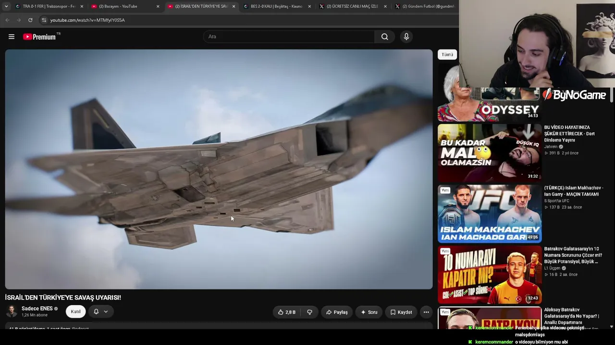
Task: Click the YouTube search input field
Action: tap(289, 36)
